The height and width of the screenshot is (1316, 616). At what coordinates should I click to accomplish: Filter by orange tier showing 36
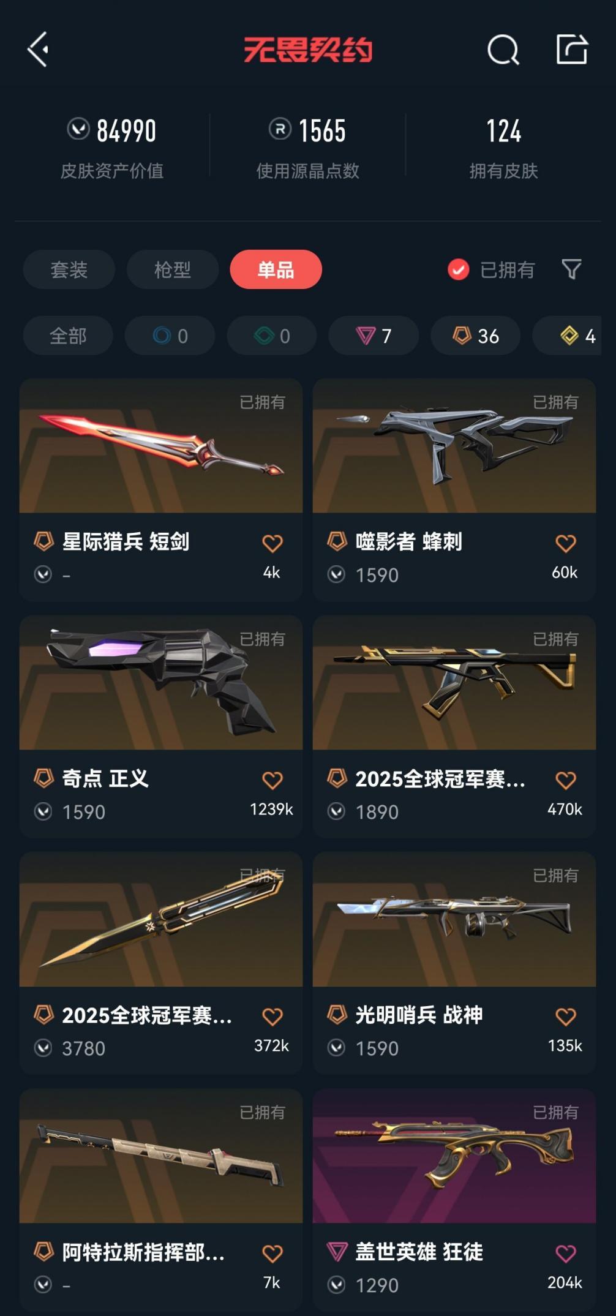pyautogui.click(x=476, y=336)
